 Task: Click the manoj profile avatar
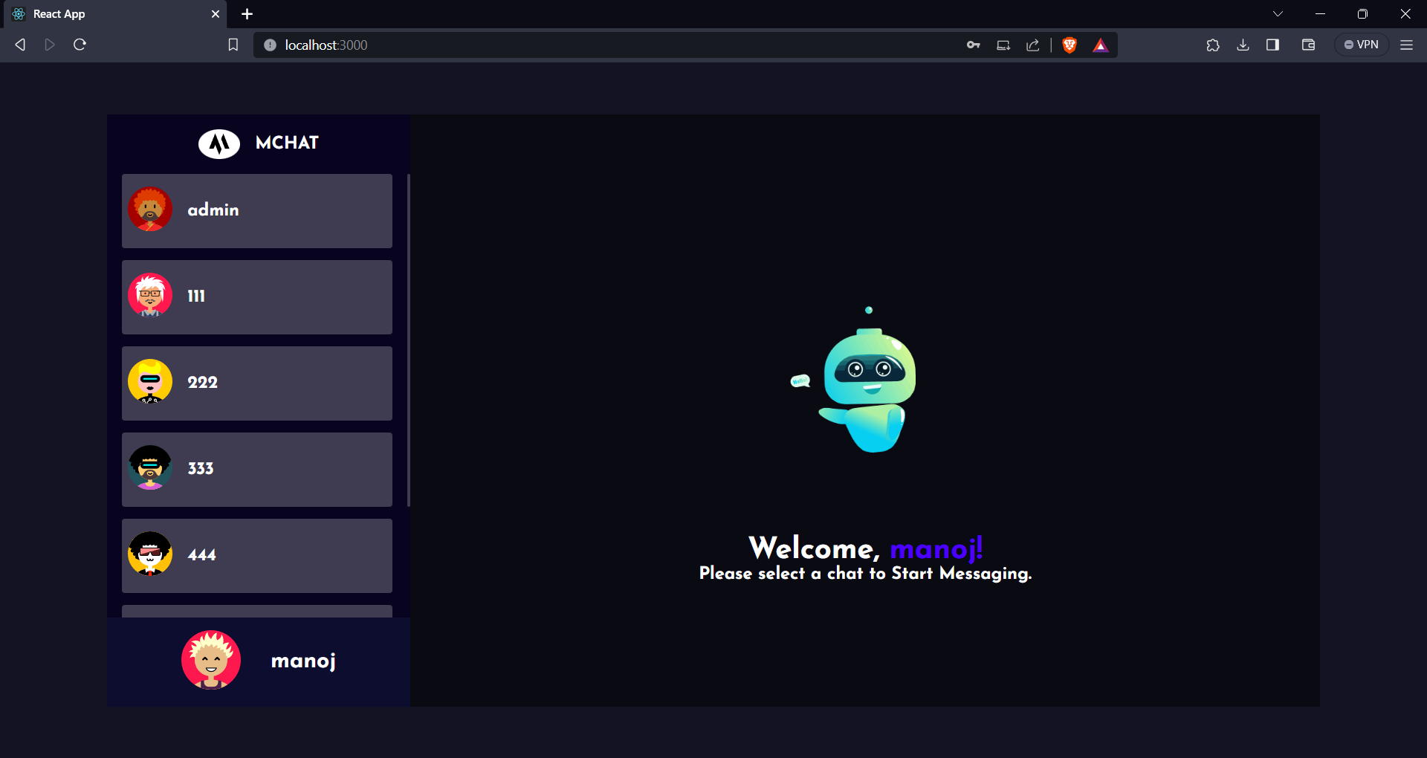(211, 659)
